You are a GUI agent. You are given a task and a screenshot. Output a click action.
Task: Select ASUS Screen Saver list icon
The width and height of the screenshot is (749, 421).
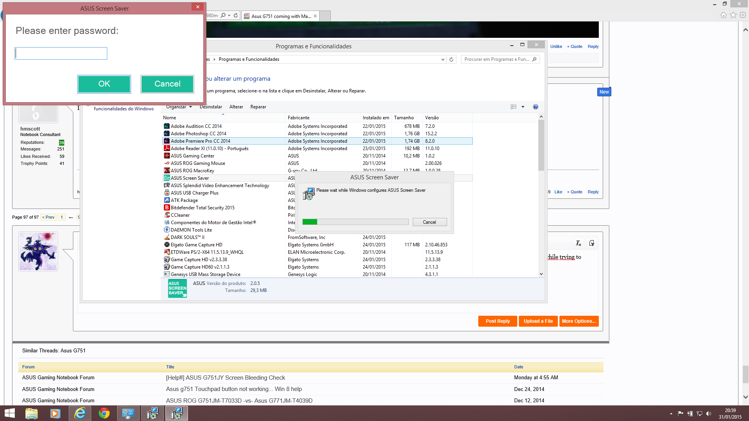pos(167,178)
